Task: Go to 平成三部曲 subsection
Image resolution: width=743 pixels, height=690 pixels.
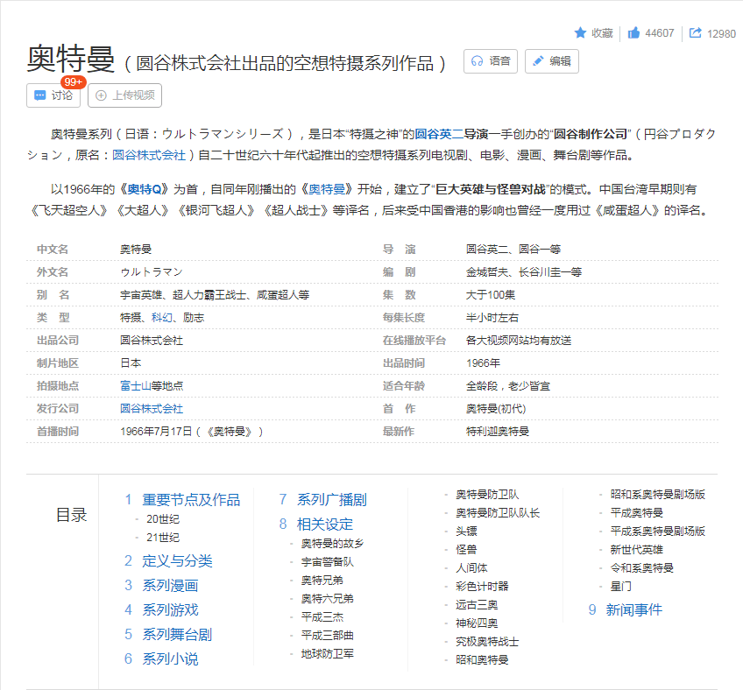Action: point(328,636)
